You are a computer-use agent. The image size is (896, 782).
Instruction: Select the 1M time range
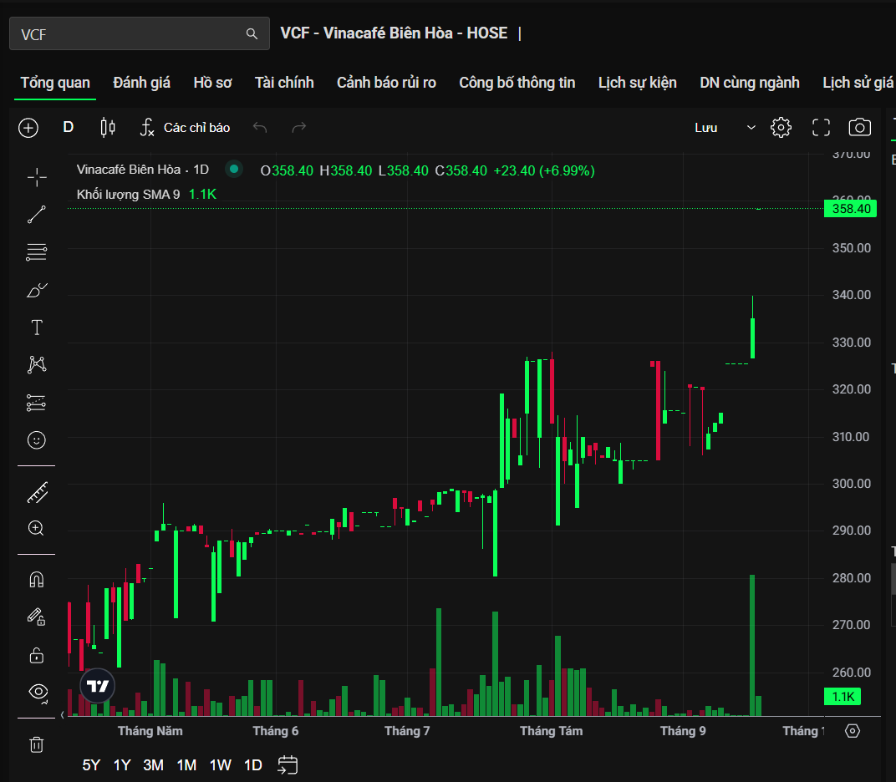(186, 764)
